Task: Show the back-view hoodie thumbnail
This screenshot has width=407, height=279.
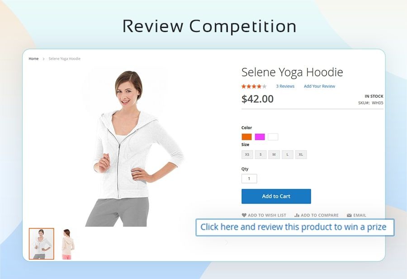Action: [x=67, y=244]
